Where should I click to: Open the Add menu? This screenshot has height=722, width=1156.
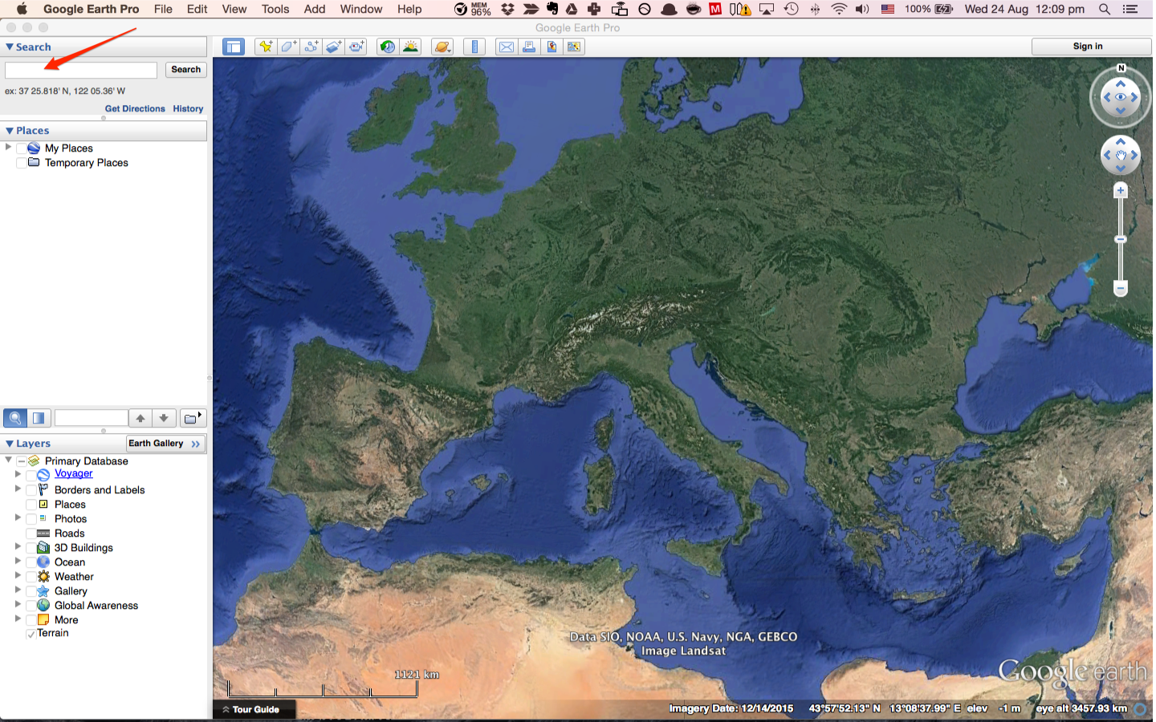click(x=315, y=9)
